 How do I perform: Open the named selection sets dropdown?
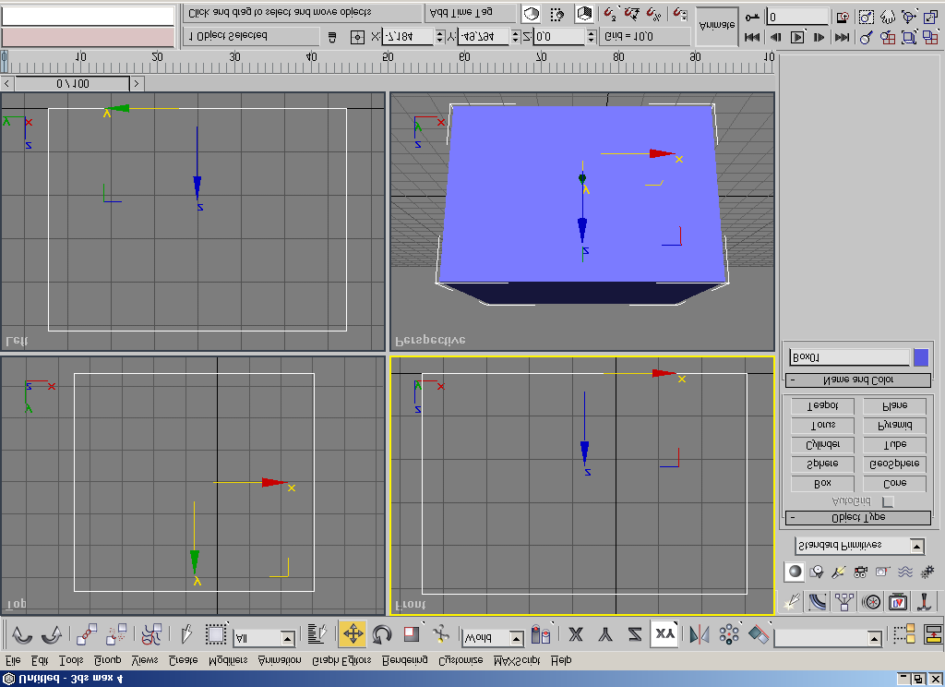pos(828,637)
